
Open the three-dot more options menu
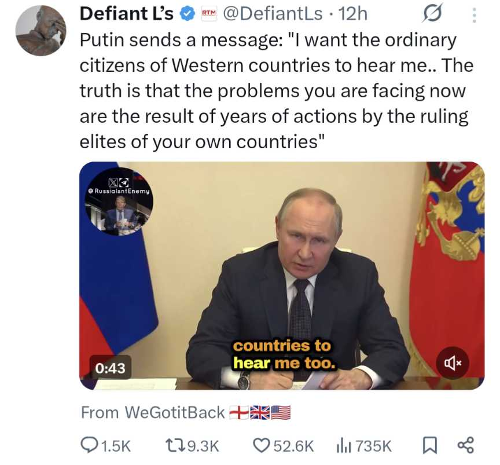click(x=474, y=15)
